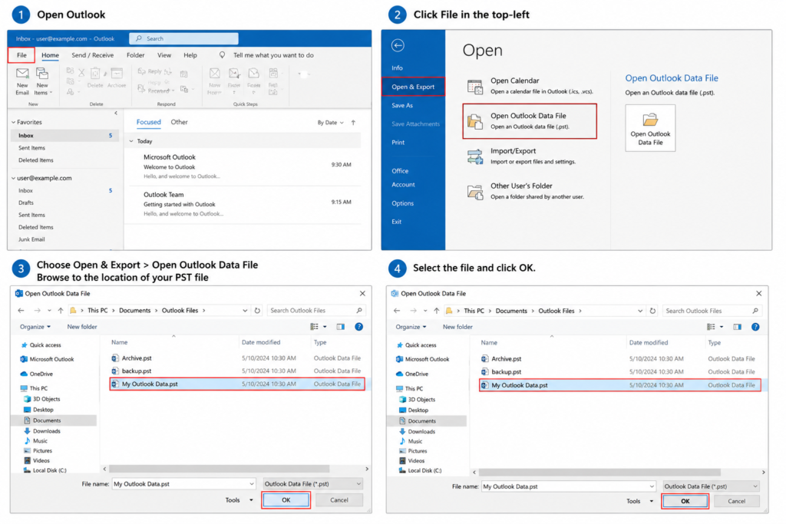Select Info in the Backstage menu

click(397, 68)
